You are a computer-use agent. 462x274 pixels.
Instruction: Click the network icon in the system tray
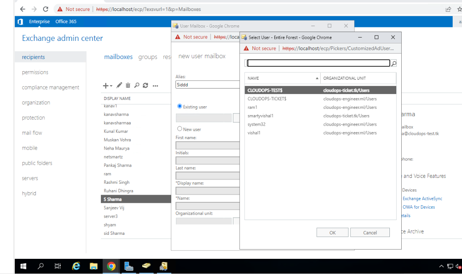450,266
